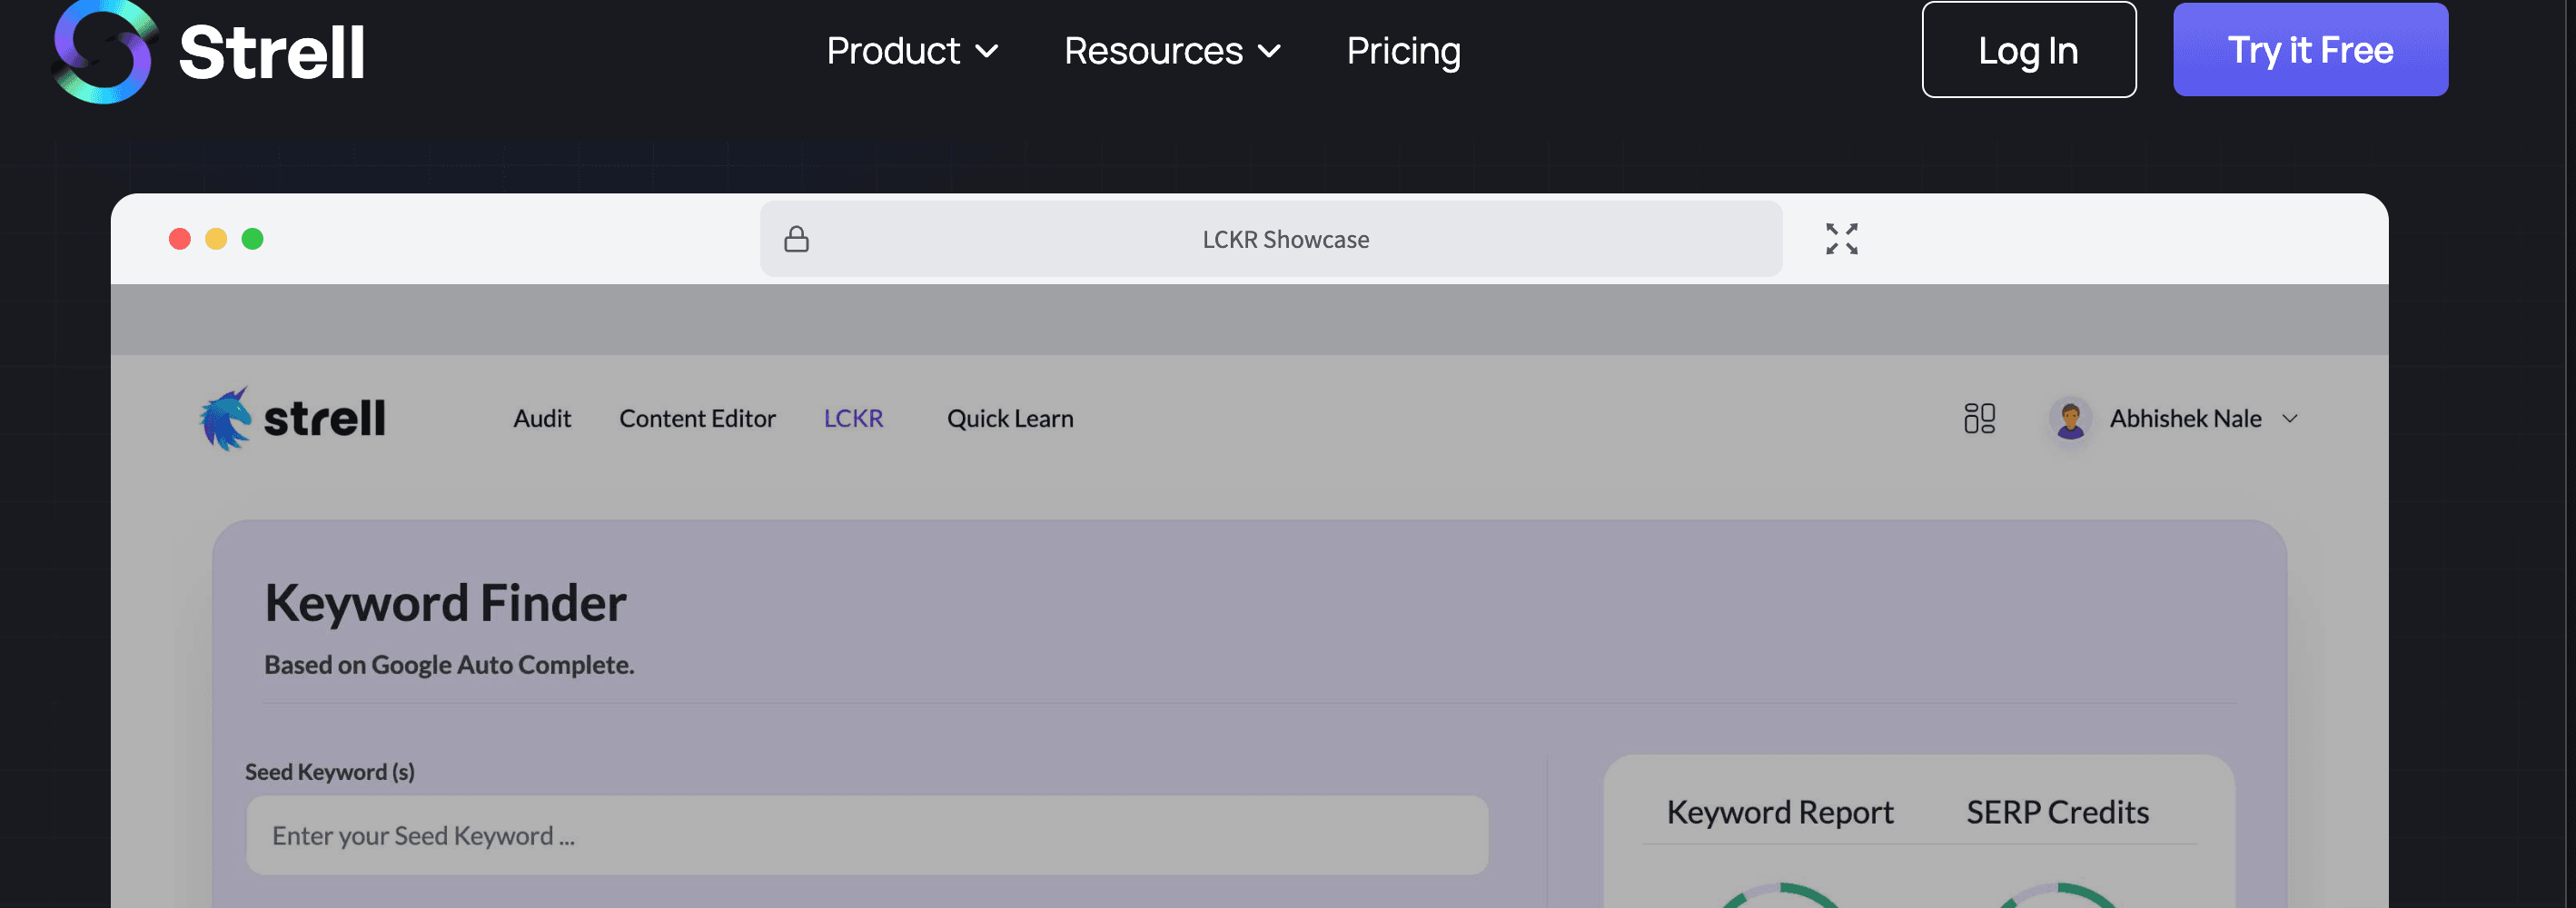Click the LCKR Showcase address bar
The width and height of the screenshot is (2576, 908).
pyautogui.click(x=1270, y=239)
